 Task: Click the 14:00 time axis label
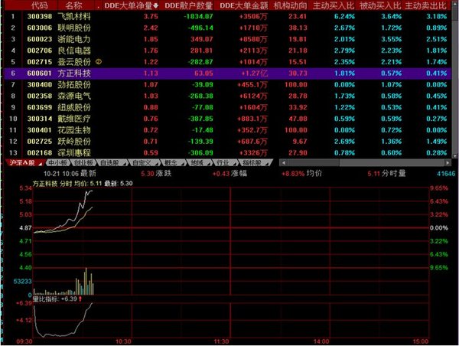click(x=321, y=341)
